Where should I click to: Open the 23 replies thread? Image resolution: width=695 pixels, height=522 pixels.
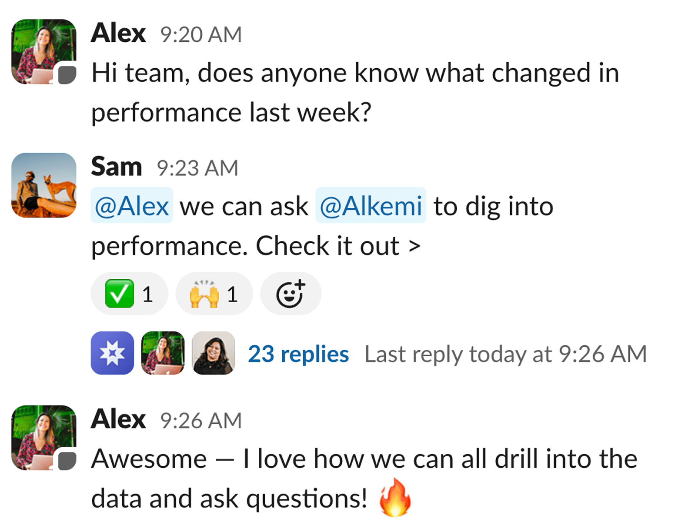(x=298, y=354)
